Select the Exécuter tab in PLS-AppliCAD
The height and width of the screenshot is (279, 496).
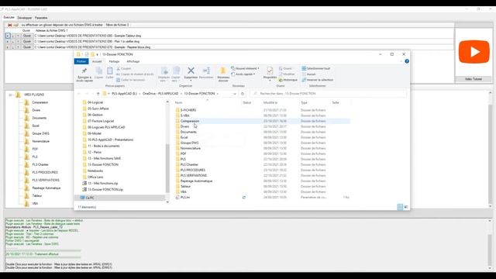tap(9, 18)
